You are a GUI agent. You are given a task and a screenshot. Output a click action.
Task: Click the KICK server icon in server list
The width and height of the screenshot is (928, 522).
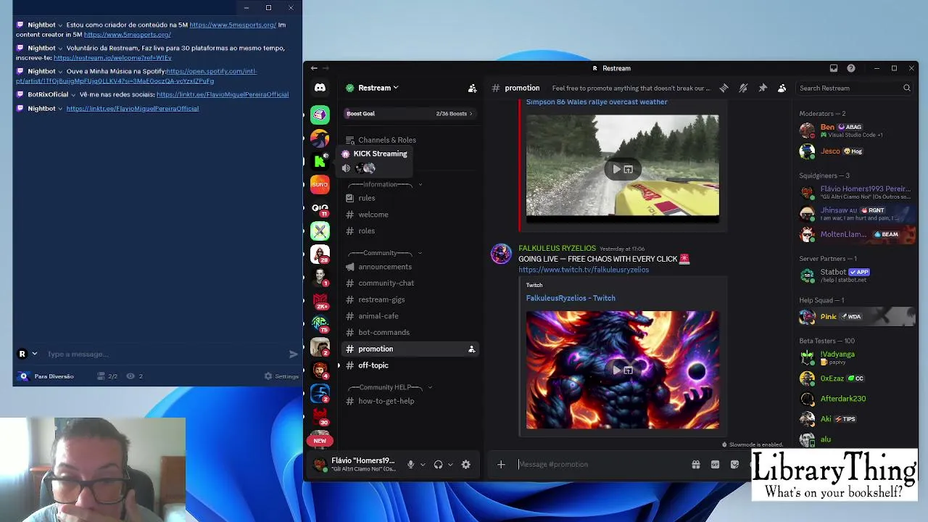320,161
